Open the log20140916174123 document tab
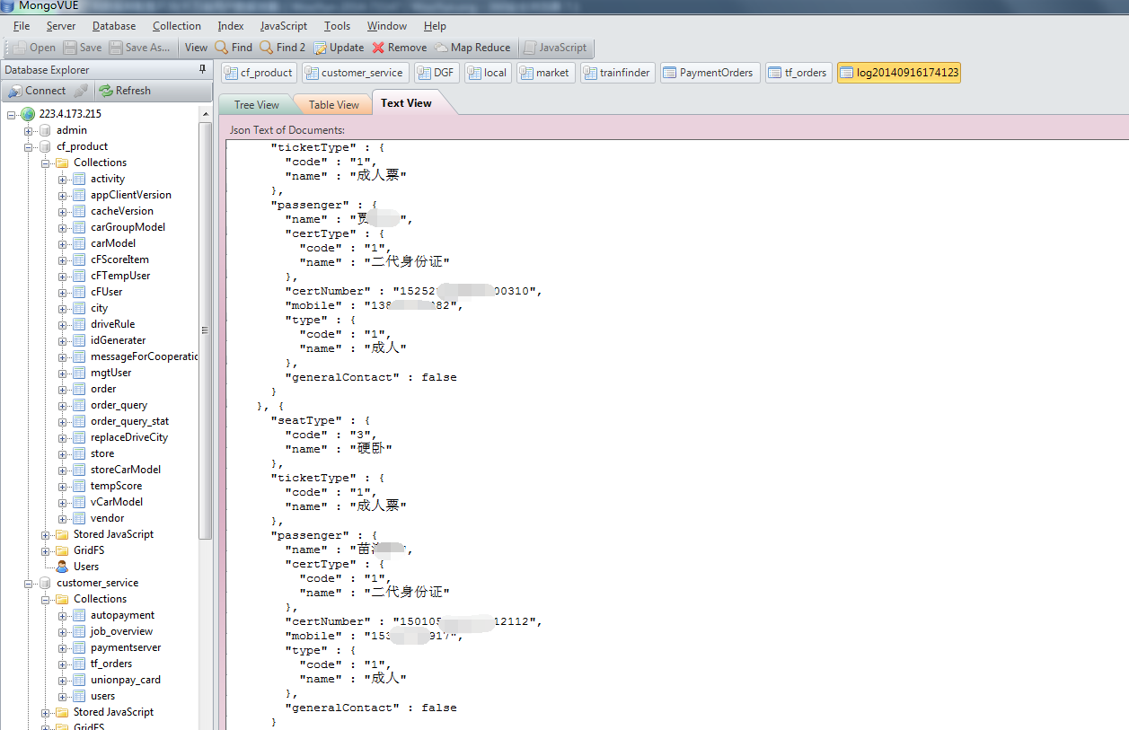 [899, 73]
